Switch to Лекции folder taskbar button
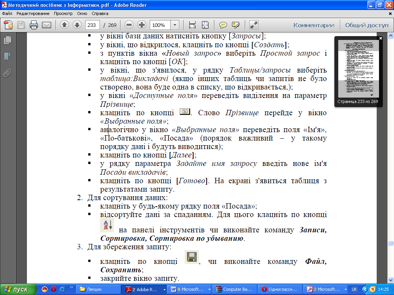The width and height of the screenshot is (394, 295). [x=98, y=289]
